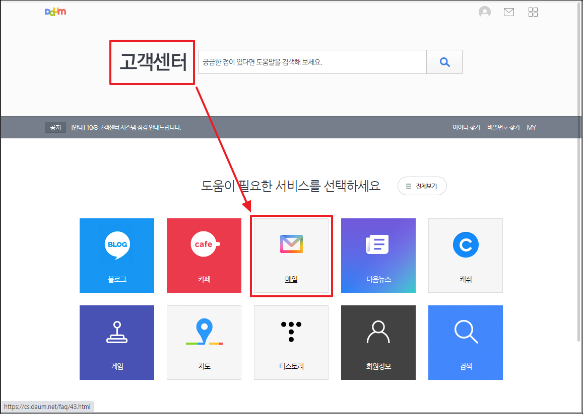Screen dimensions: 583x414
Task: Select the 다음뉴스 service tile
Action: 378,256
